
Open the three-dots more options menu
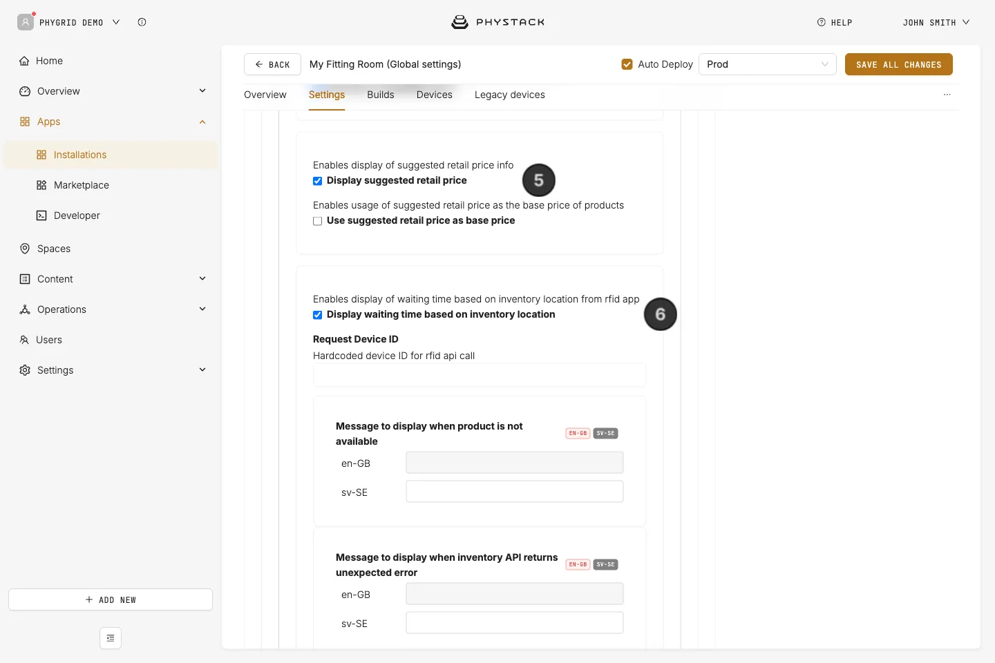click(x=947, y=95)
